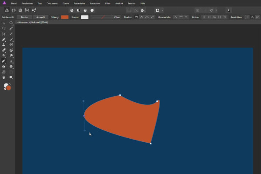The height and width of the screenshot is (174, 261).
Task: Open the mask icon dropdown arrow
Action: coord(162,10)
